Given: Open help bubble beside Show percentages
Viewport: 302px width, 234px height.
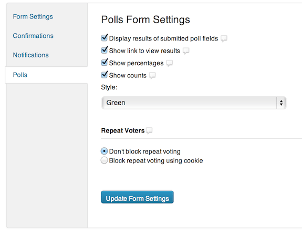Looking at the screenshot, I should click(169, 63).
